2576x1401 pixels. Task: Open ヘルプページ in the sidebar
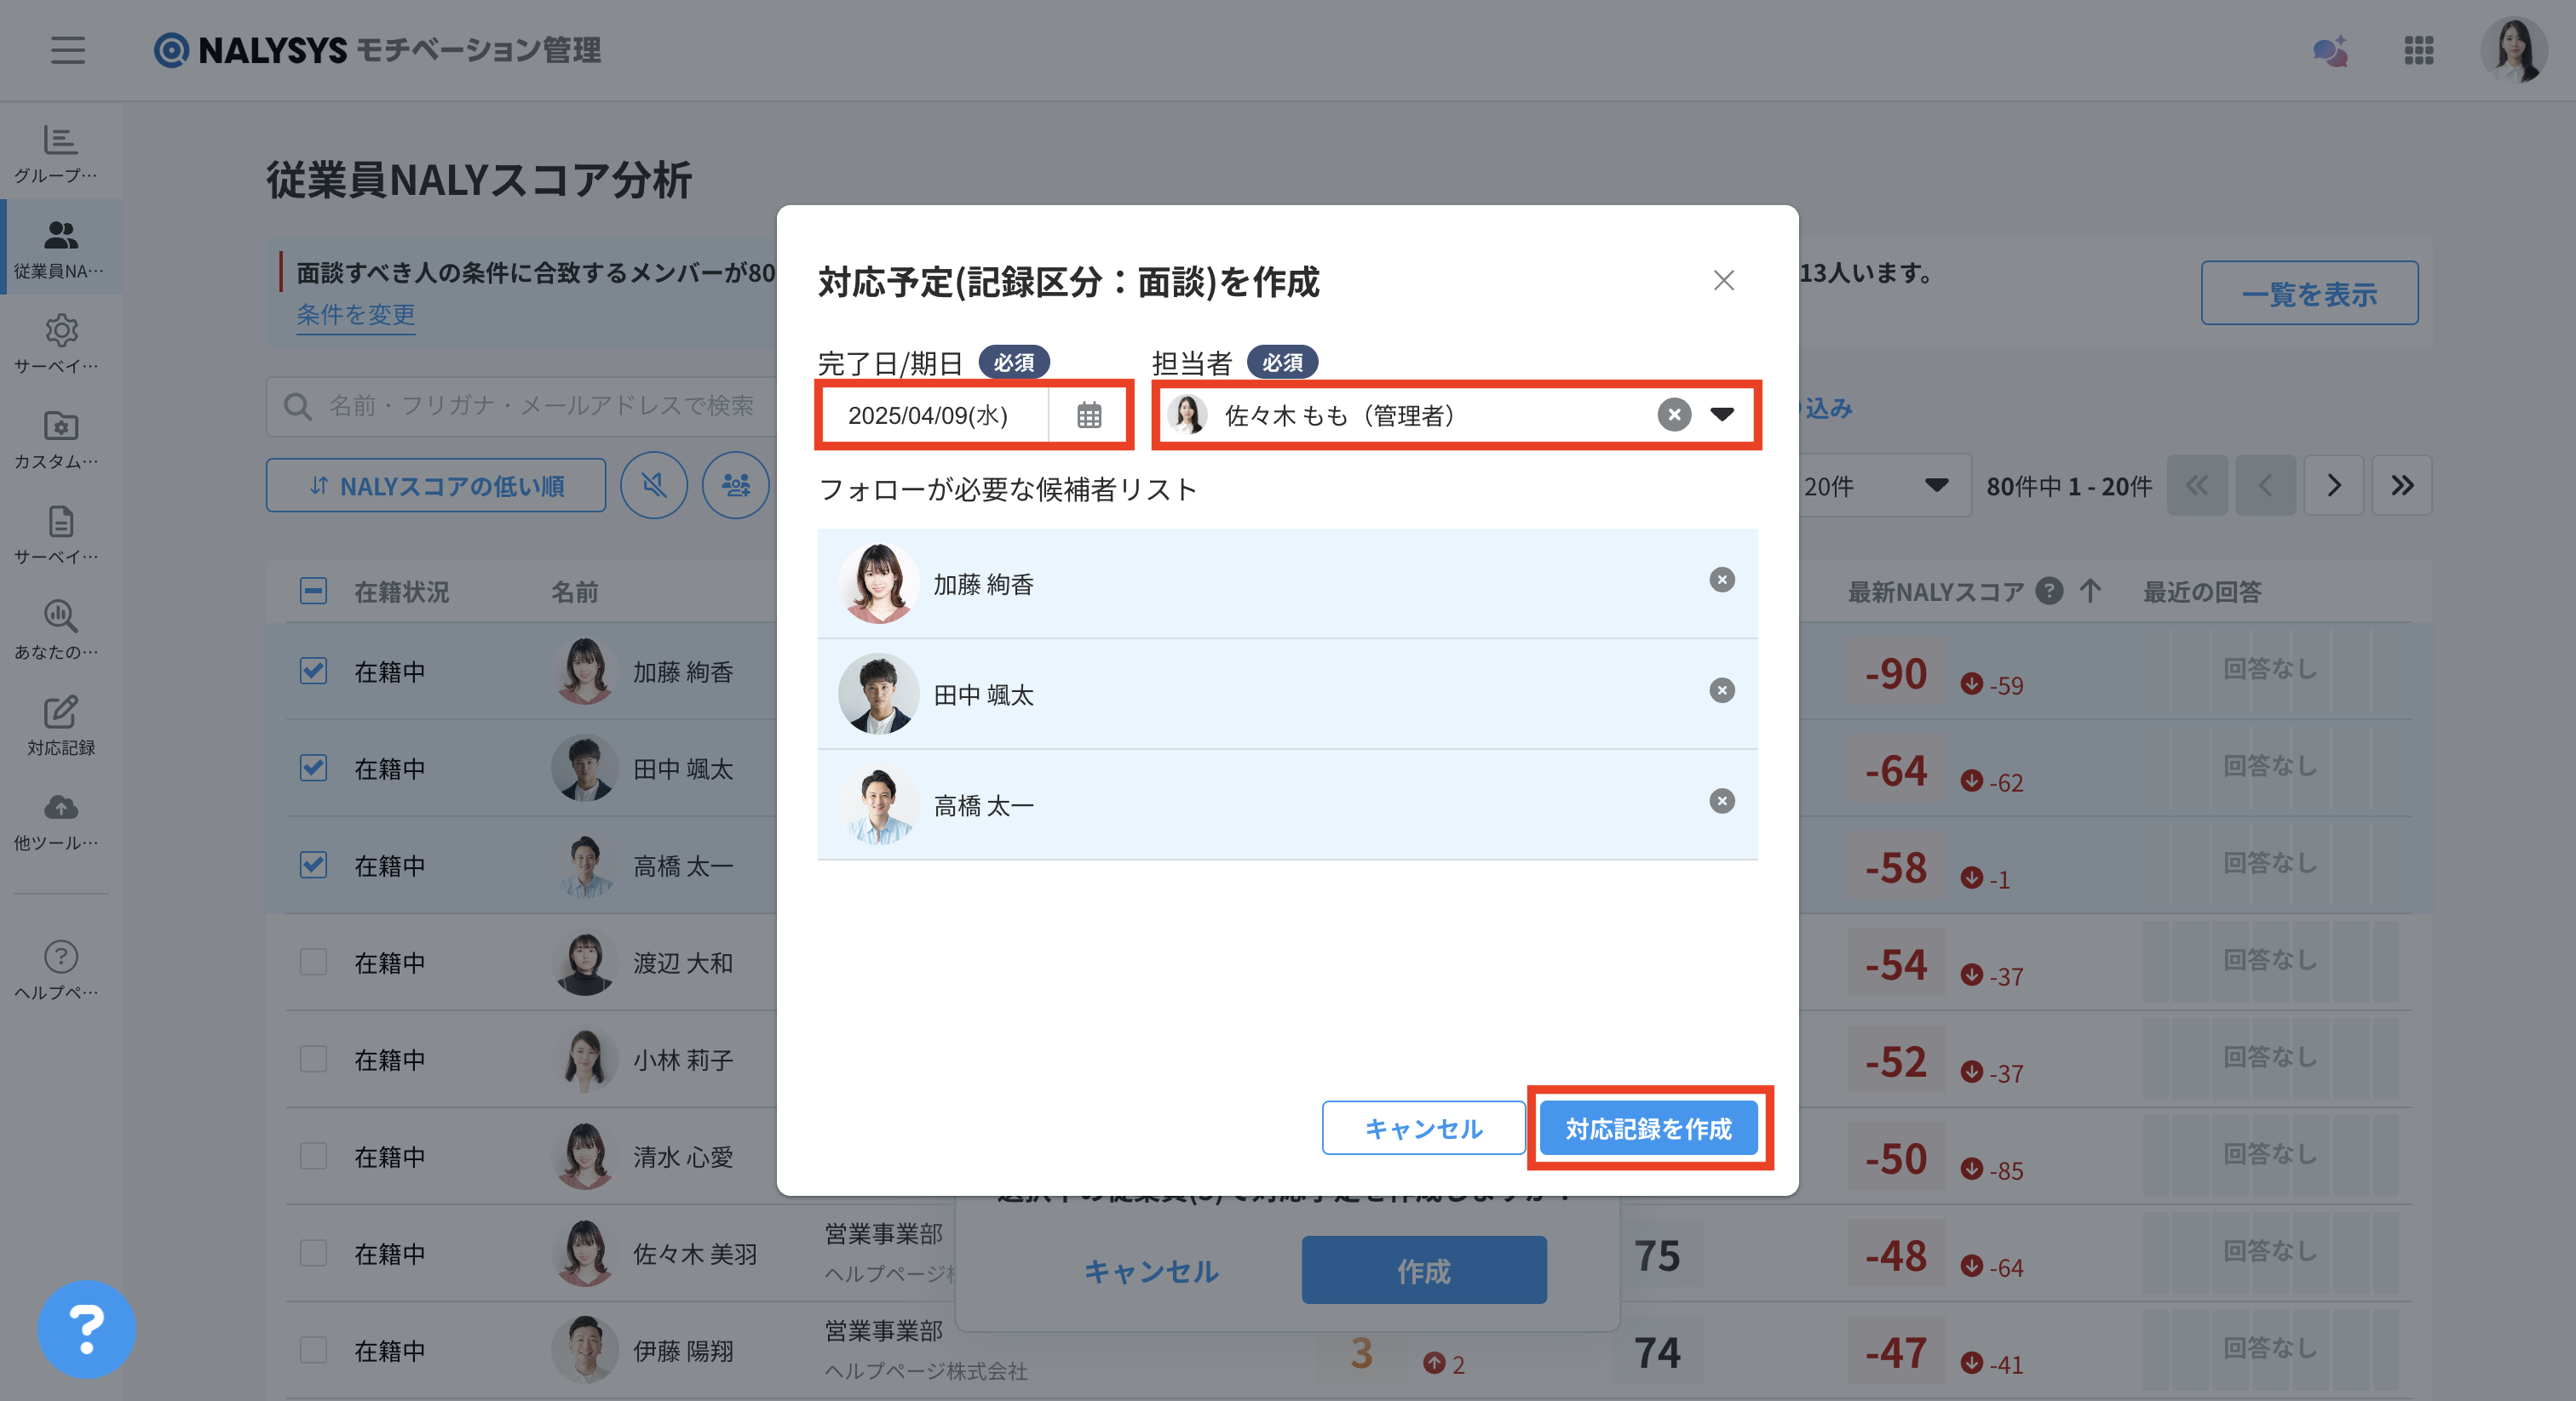click(x=61, y=969)
